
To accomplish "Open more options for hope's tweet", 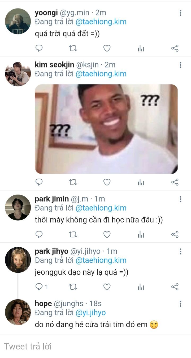I will pos(180,304).
